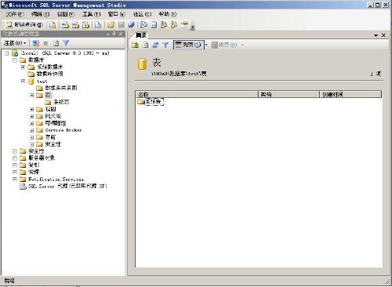The height and width of the screenshot is (287, 392).
Task: Click the Properties Window toolbar icon
Action: [184, 25]
